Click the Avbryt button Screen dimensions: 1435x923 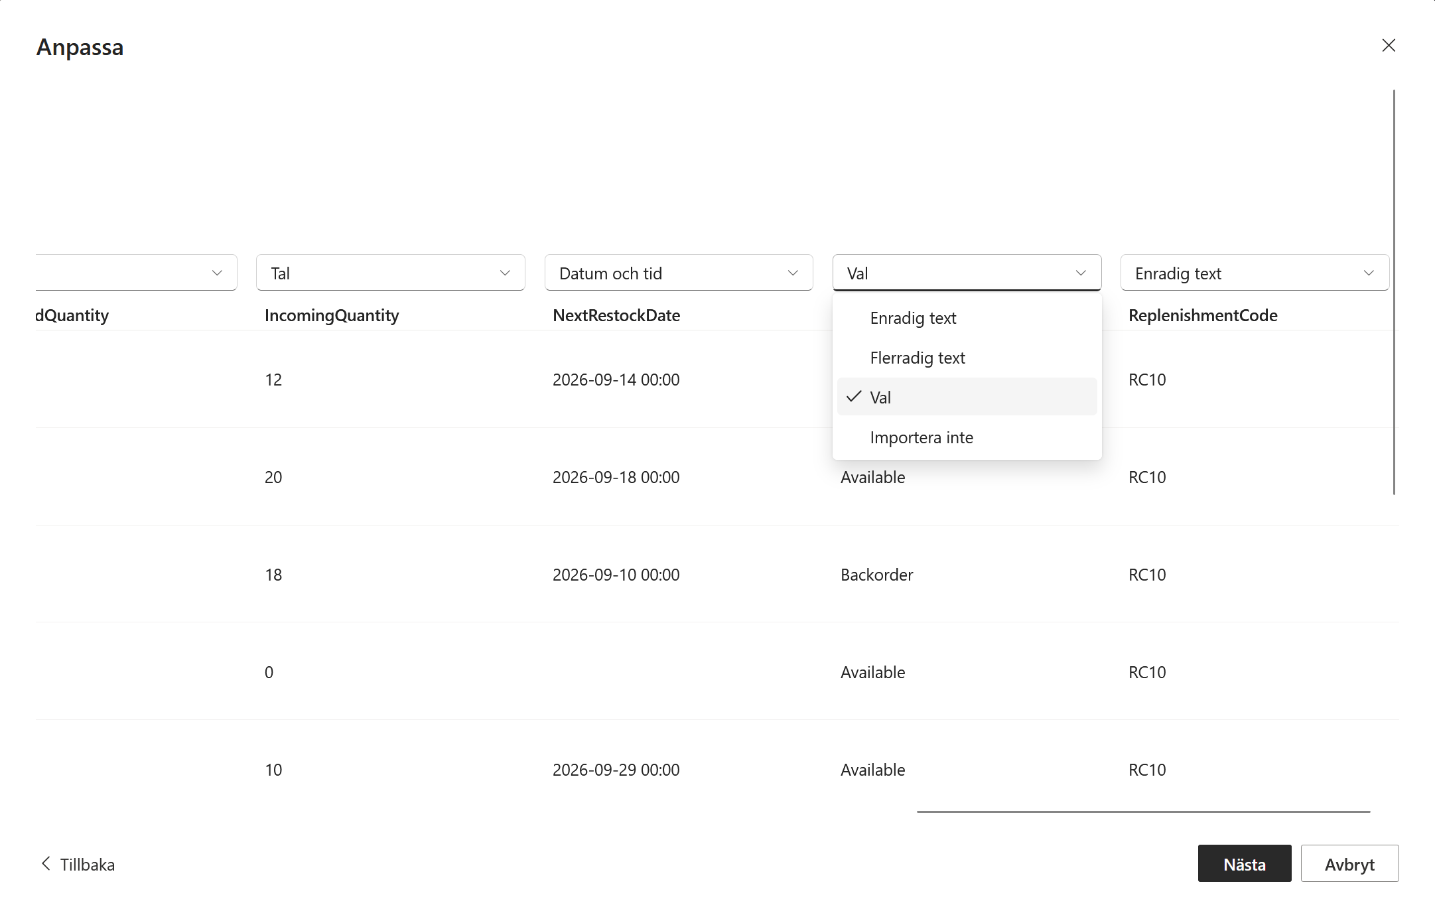1349,864
